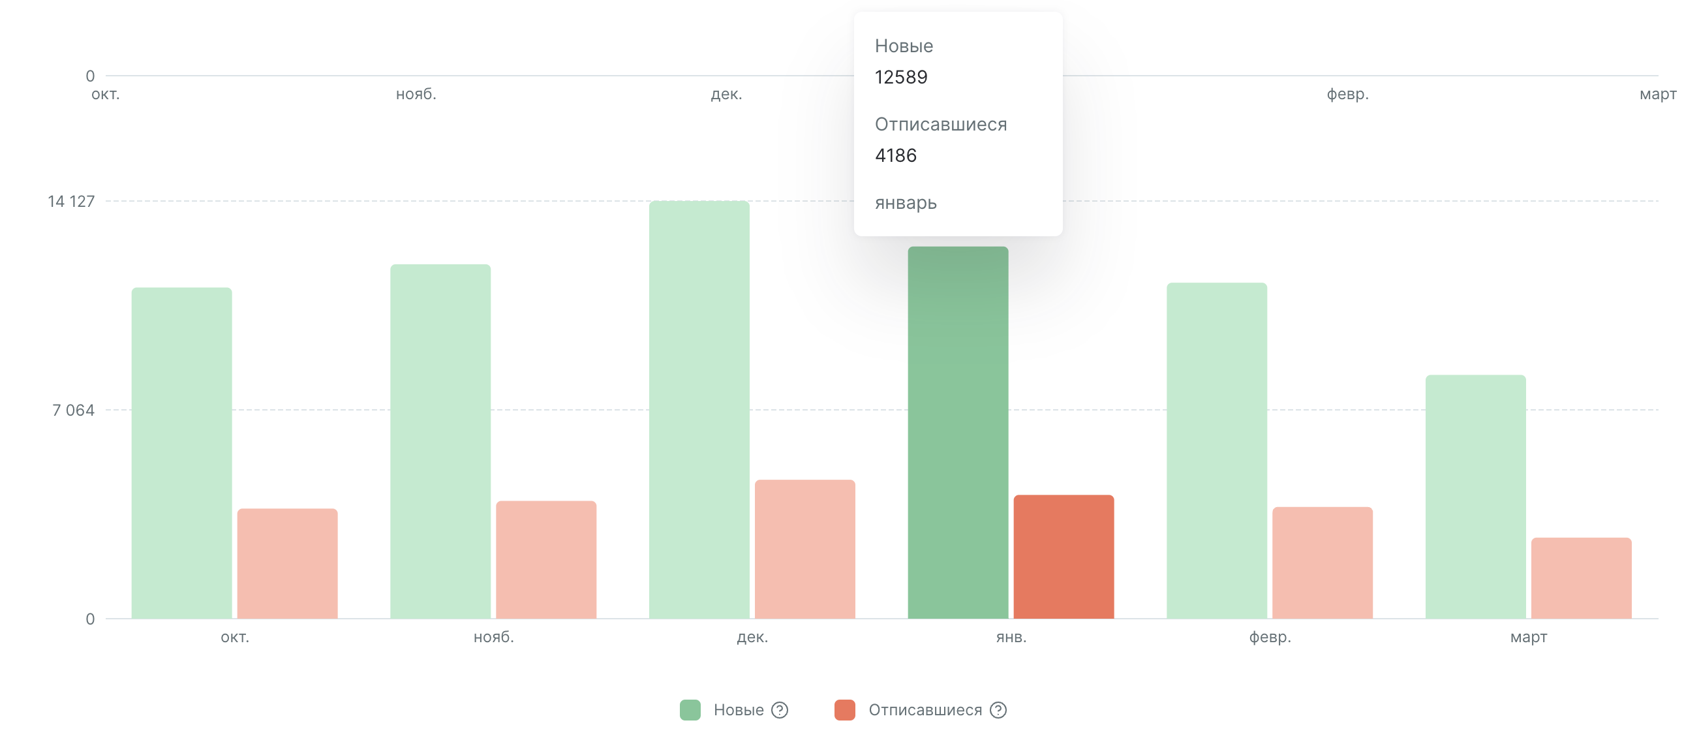The height and width of the screenshot is (744, 1699).
Task: Click the highlighted green January bar
Action: [958, 433]
